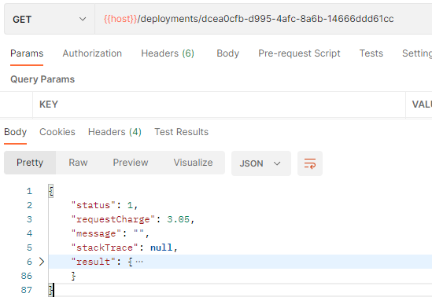
Task: Go to the Tests tab
Action: pos(371,53)
